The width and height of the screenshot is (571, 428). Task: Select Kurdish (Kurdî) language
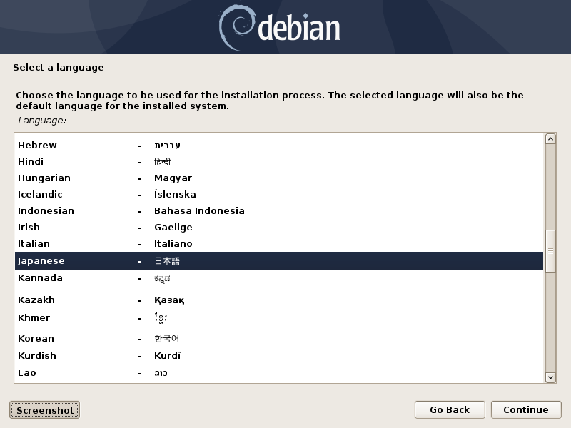(37, 356)
